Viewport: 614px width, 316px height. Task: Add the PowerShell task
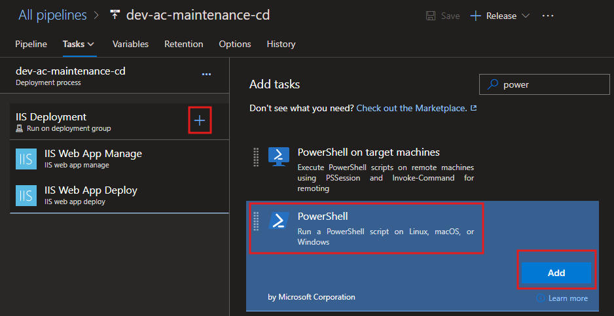[556, 273]
